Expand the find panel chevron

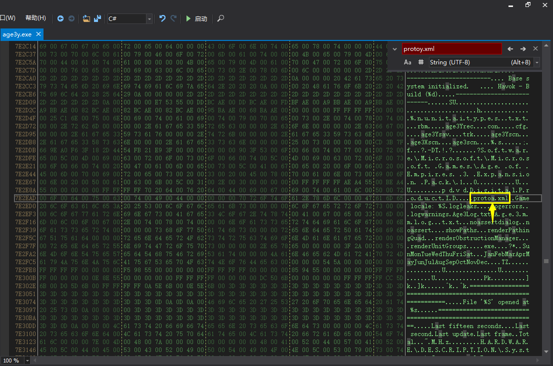pyautogui.click(x=394, y=49)
